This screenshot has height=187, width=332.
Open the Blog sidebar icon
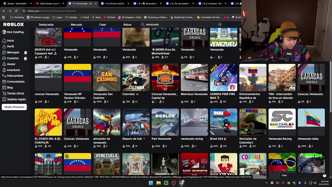point(4,88)
